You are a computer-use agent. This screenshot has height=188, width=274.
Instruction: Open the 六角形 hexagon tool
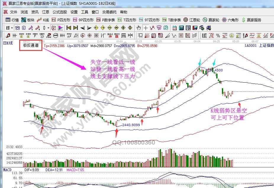pos(230,20)
